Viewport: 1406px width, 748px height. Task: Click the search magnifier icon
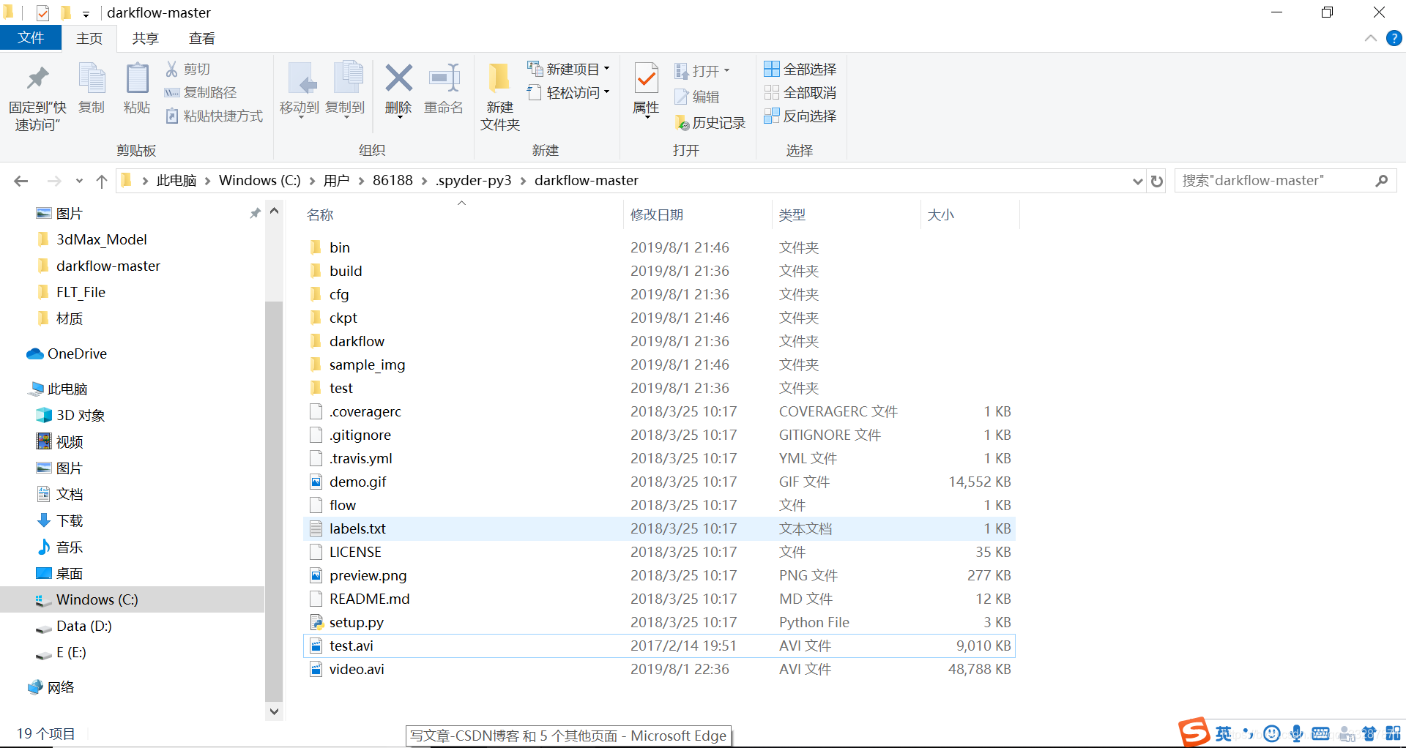click(1381, 181)
